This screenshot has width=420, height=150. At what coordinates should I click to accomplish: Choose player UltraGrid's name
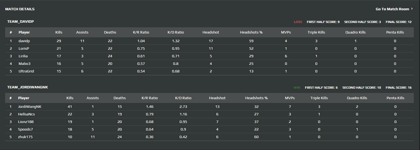26,71
